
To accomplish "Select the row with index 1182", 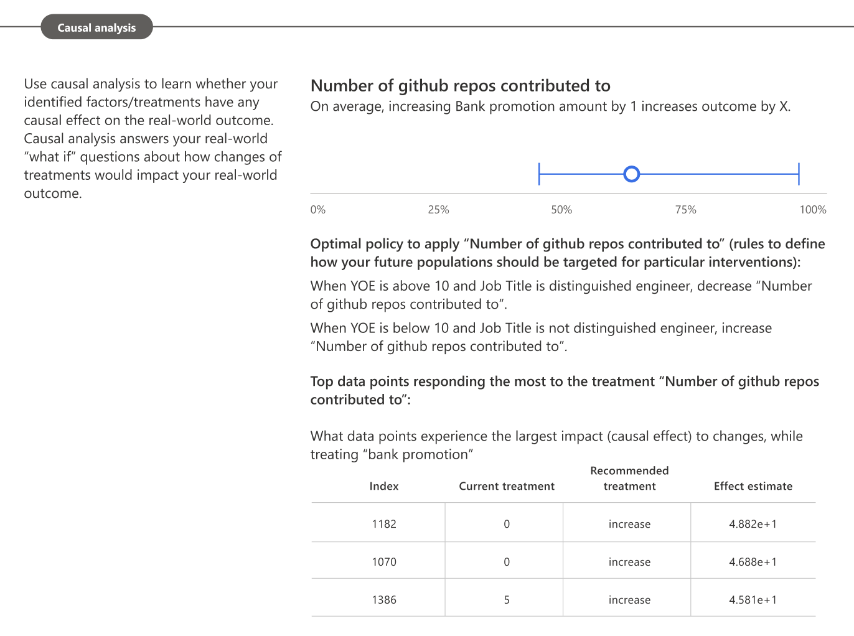I will (383, 524).
